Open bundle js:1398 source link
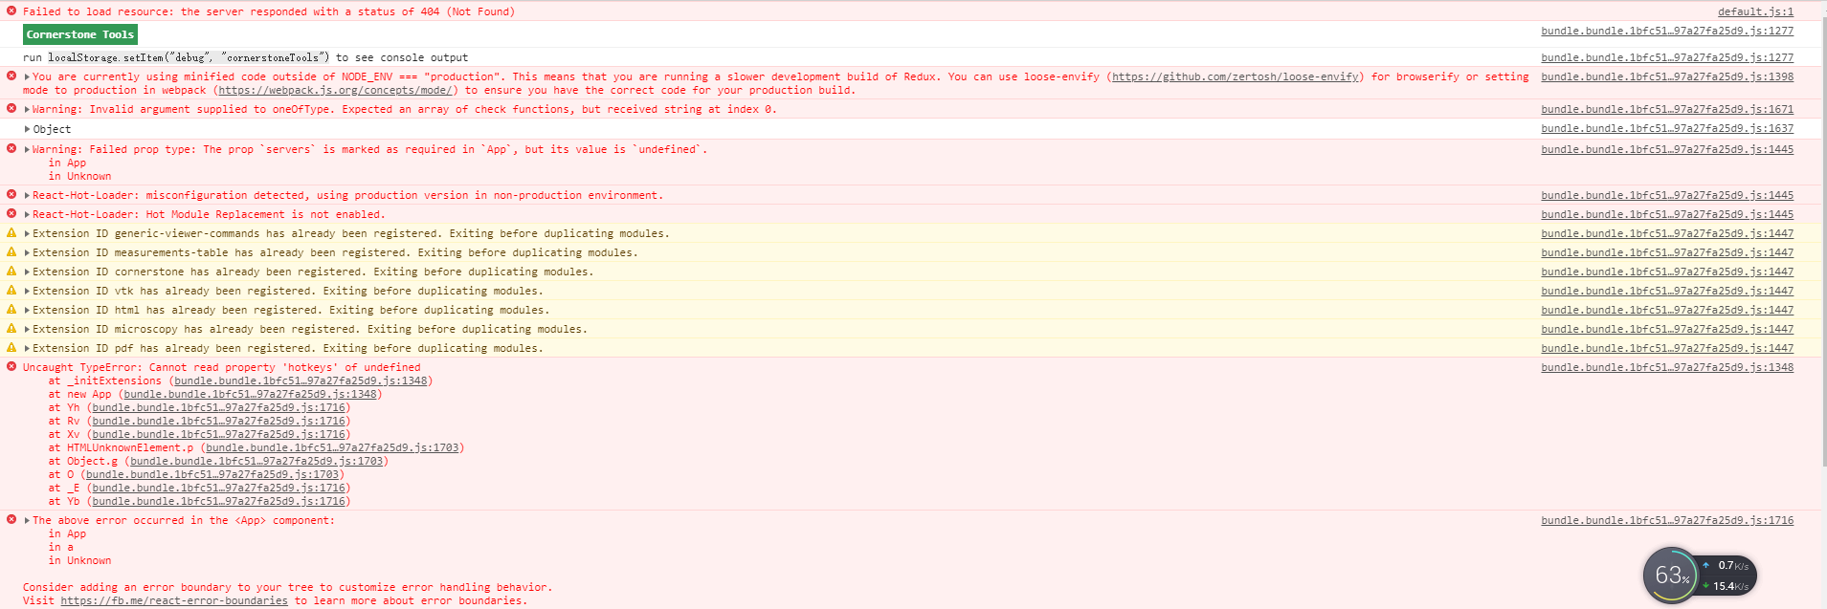Screen dimensions: 1827x609 click(1667, 76)
